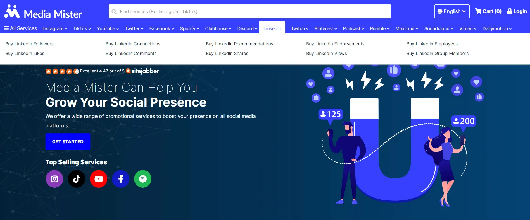Image resolution: width=530 pixels, height=220 pixels.
Task: Open Instagram top selling service icon
Action: tap(54, 179)
